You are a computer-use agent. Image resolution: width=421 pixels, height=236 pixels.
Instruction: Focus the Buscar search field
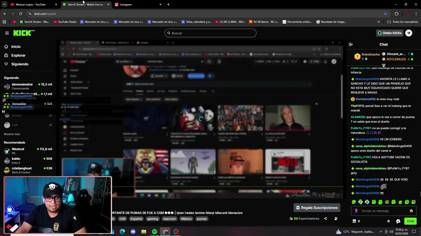point(210,33)
